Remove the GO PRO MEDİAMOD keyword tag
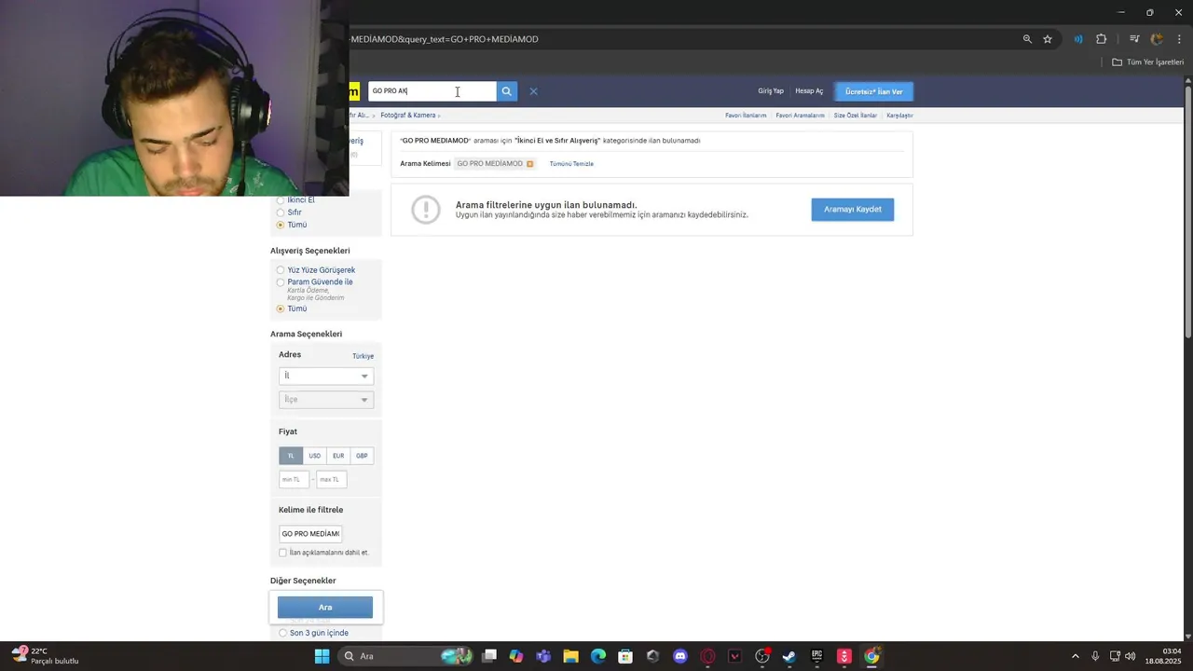The image size is (1193, 671). (x=529, y=164)
